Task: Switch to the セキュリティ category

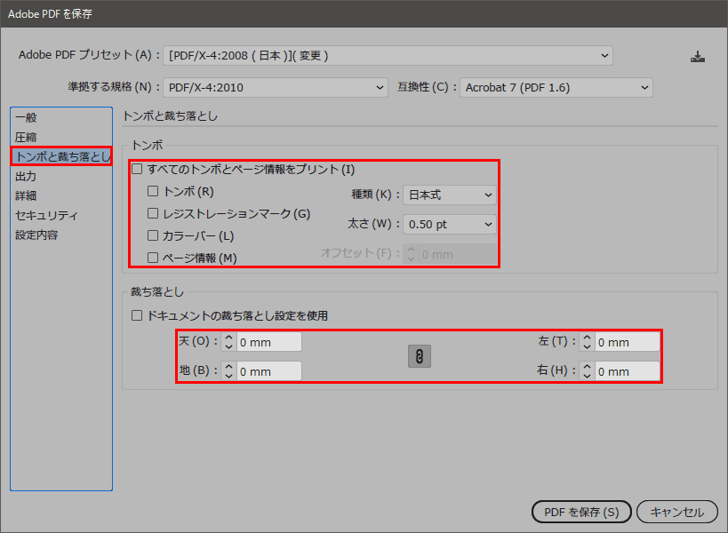Action: pyautogui.click(x=46, y=215)
